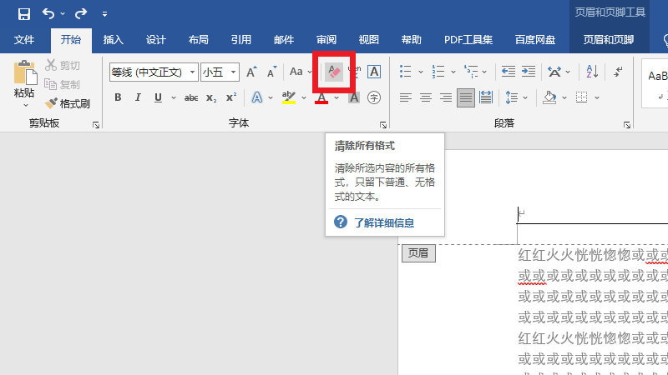Toggle strikethrough (abc) formatting

pos(190,97)
